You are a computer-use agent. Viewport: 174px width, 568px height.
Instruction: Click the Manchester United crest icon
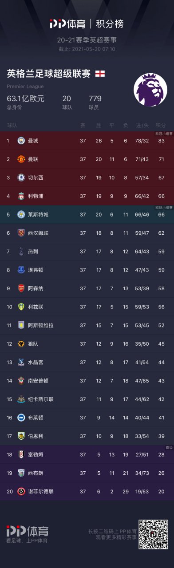[21, 159]
